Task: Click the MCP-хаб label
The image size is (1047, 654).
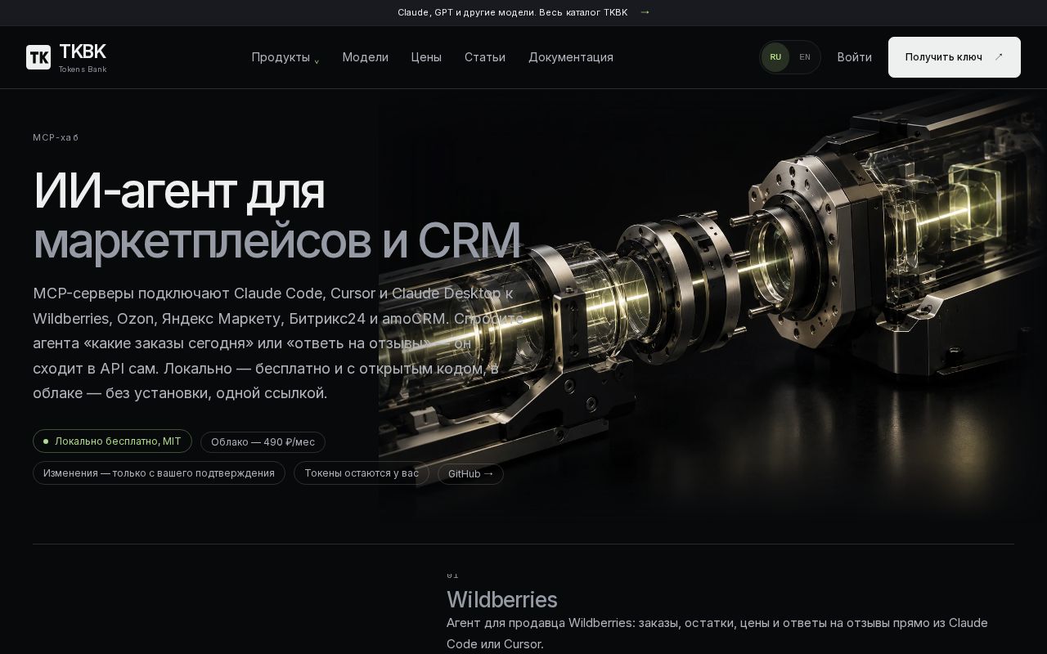Action: pos(56,137)
